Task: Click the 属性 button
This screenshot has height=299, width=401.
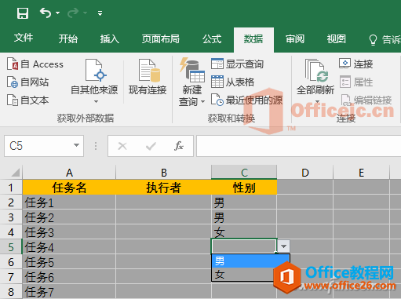Action: tap(356, 82)
